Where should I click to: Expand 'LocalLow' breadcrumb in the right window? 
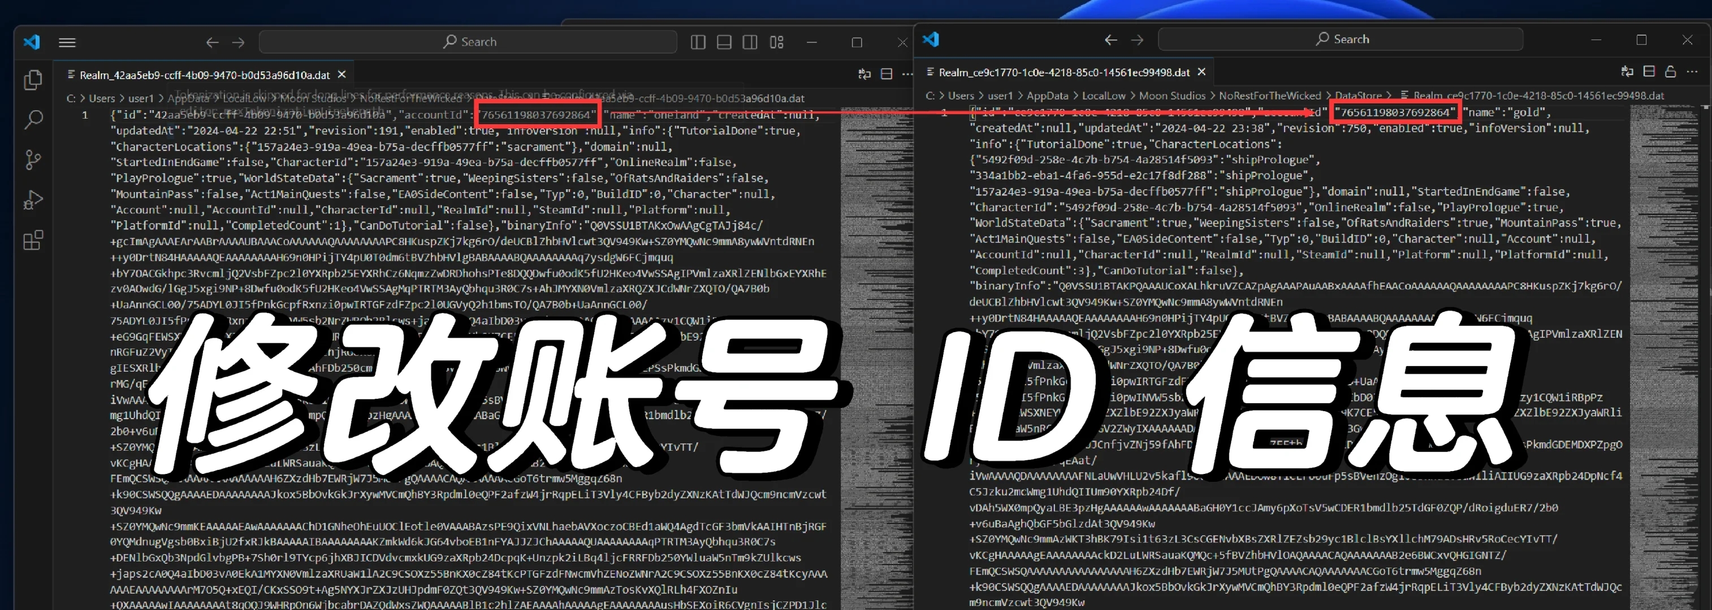1104,95
